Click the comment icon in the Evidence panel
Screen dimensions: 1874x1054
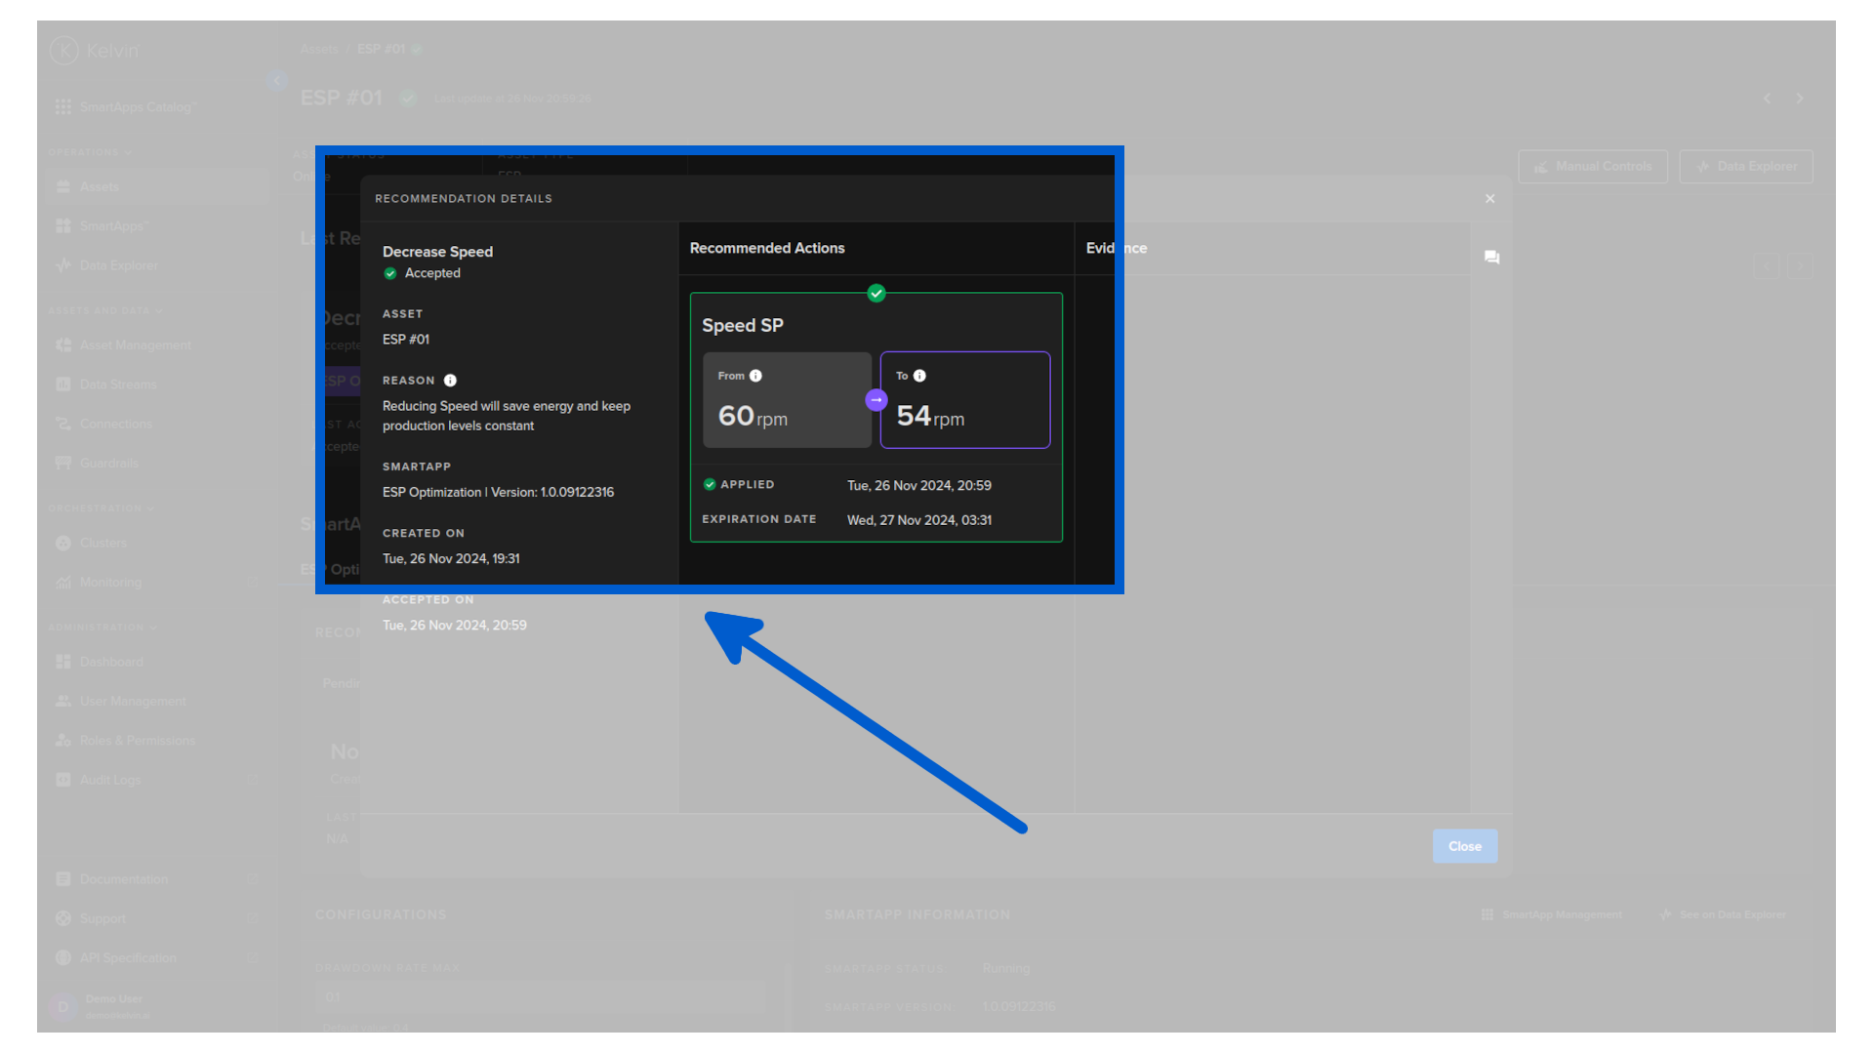coord(1490,257)
